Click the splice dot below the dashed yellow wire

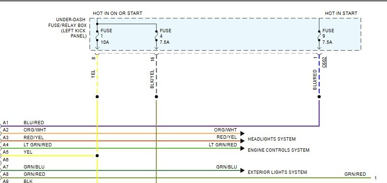click(x=97, y=97)
